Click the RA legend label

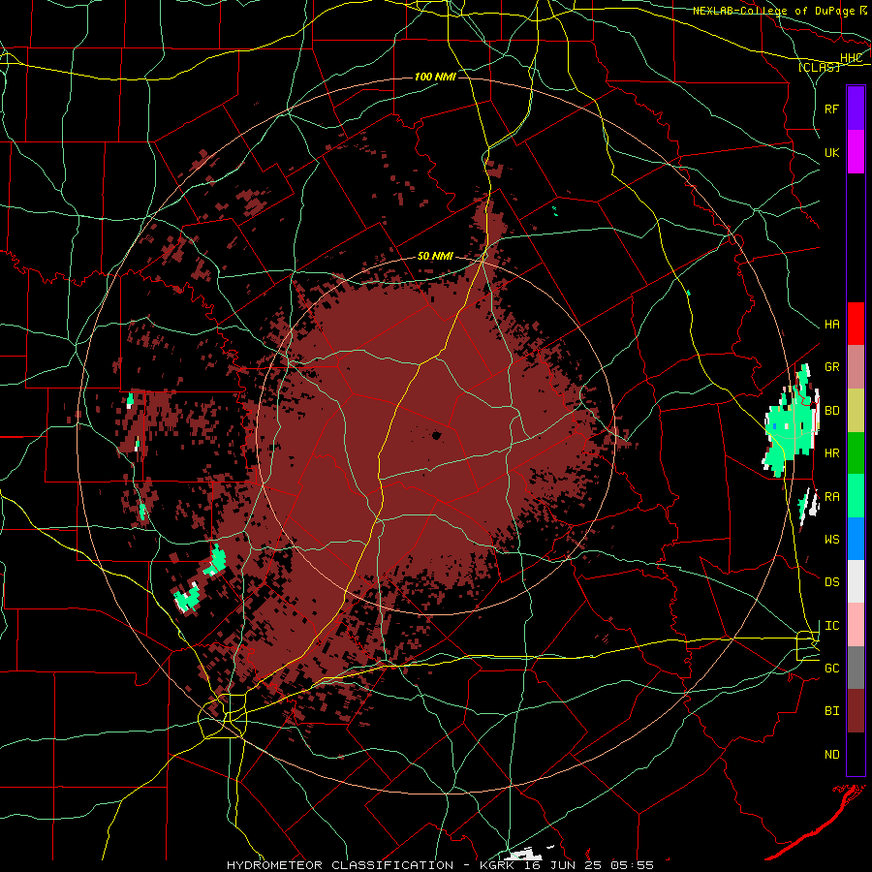pos(831,496)
